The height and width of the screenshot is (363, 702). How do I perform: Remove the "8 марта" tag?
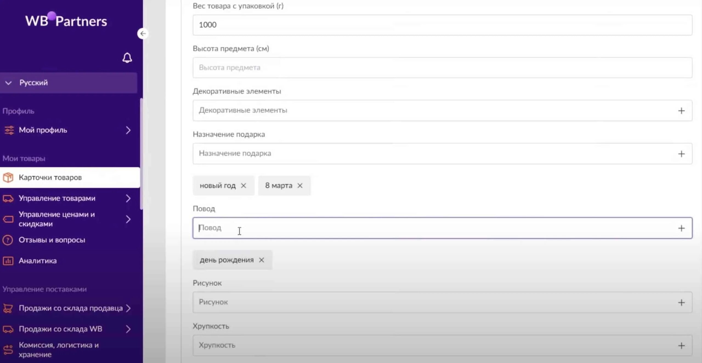[x=300, y=186]
